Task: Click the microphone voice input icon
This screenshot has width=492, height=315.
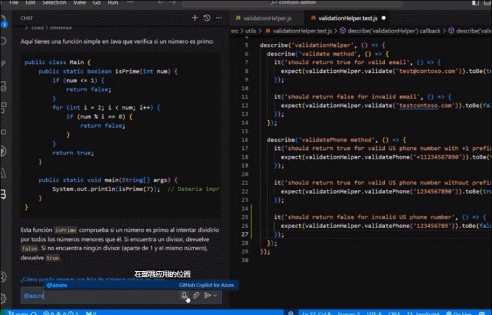Action: click(x=184, y=296)
